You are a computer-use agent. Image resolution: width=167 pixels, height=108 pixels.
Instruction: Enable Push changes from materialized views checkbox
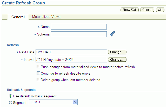[38, 67]
